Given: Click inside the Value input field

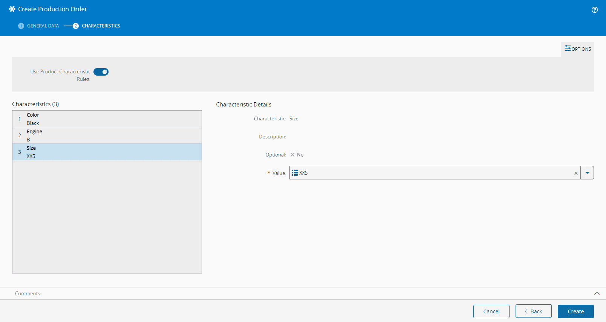Looking at the screenshot, I should 433,173.
